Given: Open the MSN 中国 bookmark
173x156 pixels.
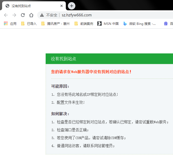Looking at the screenshot, I should [x=108, y=24].
